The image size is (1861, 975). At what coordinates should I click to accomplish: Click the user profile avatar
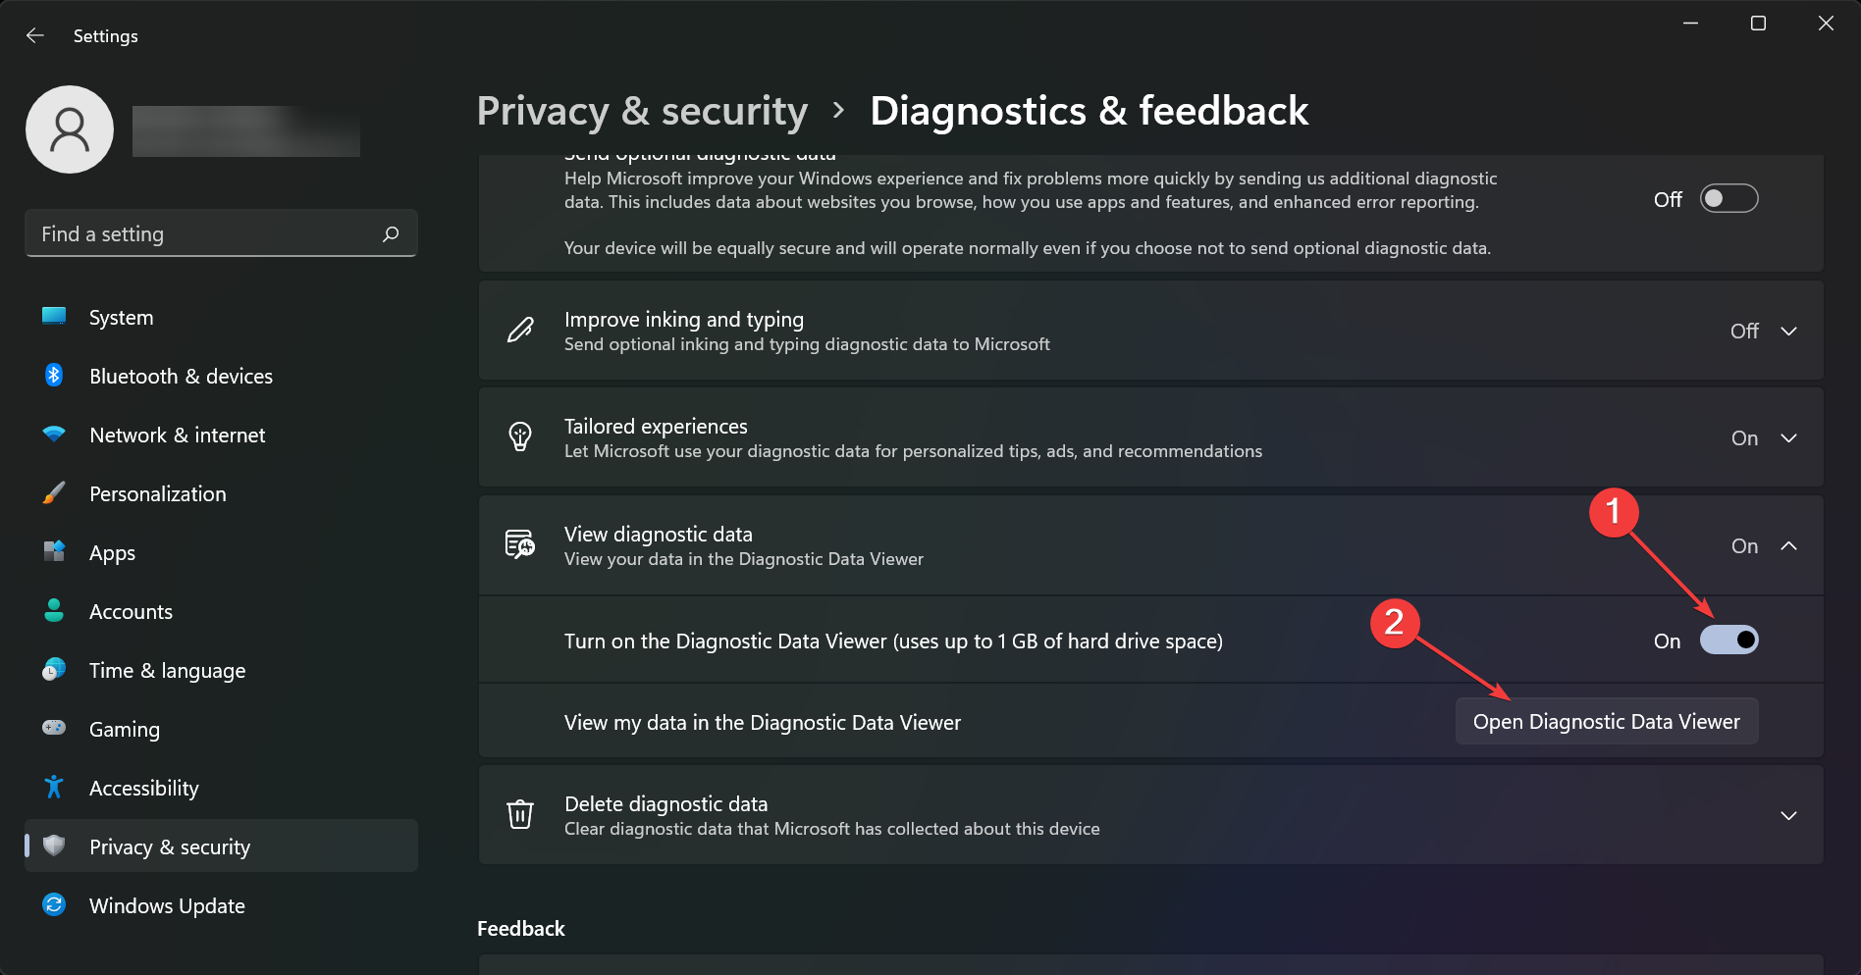click(x=70, y=129)
